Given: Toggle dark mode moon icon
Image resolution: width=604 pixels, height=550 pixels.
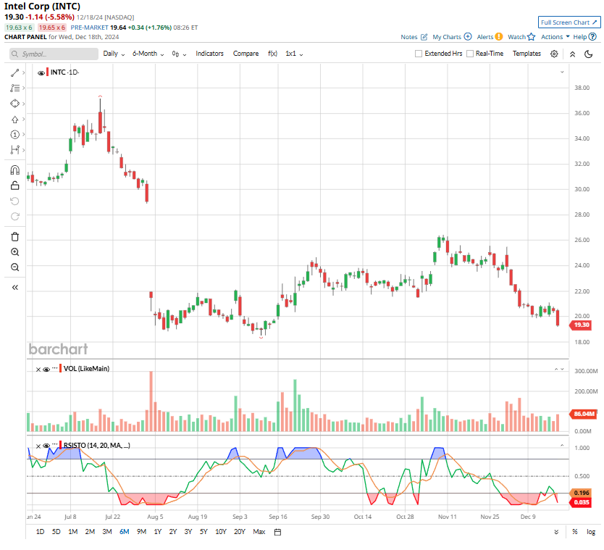Looking at the screenshot, I should [x=588, y=54].
